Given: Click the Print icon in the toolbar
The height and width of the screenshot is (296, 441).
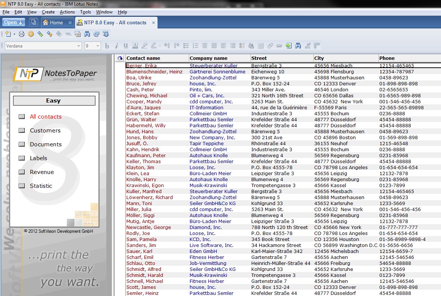Looking at the screenshot, I should pos(22,34).
